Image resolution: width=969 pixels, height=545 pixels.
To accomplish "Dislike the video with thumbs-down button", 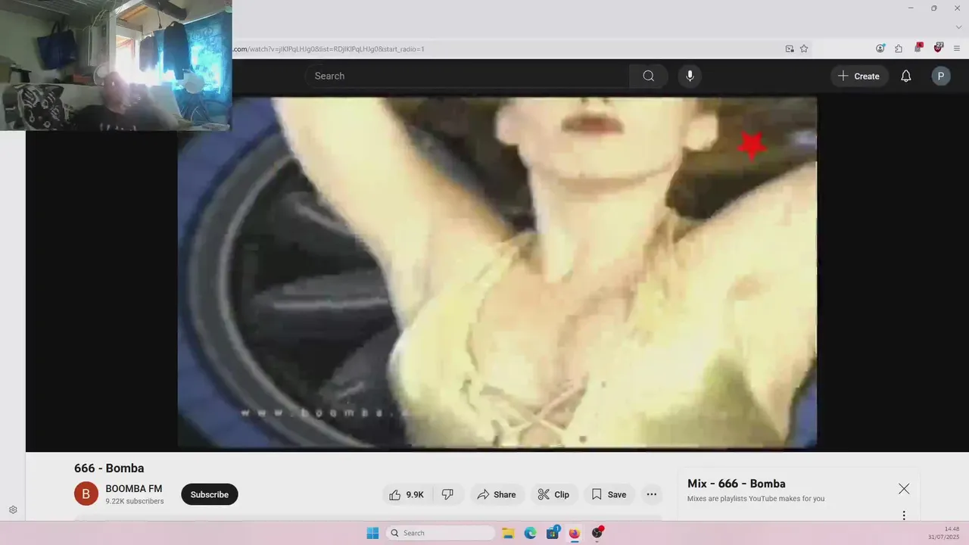I will (x=447, y=494).
